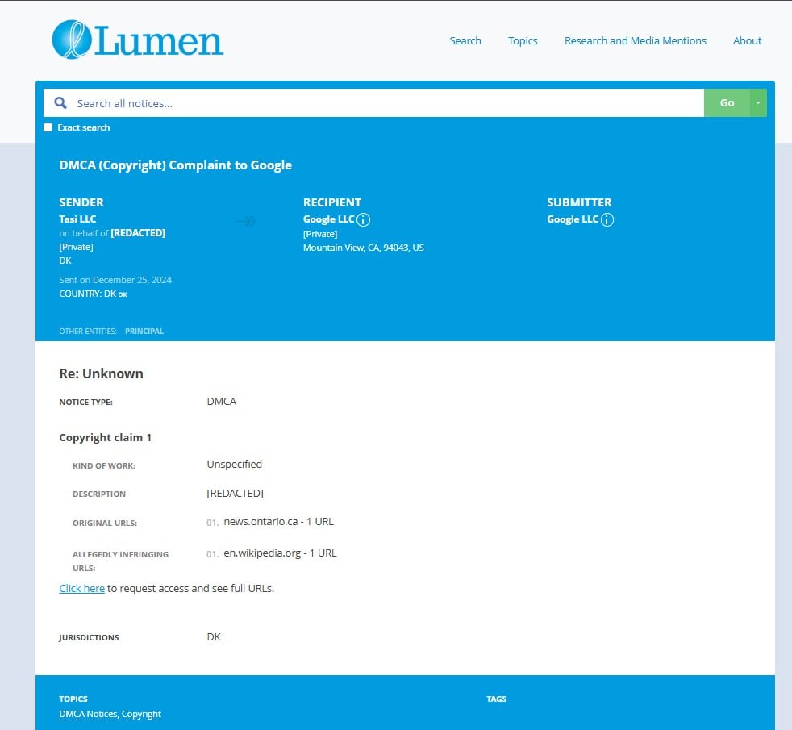
Task: Expand the dropdown arrow beside Go
Action: click(758, 103)
